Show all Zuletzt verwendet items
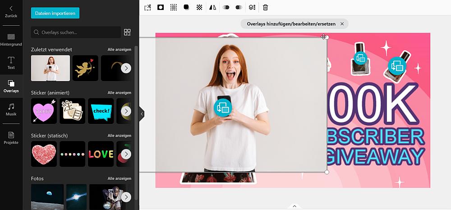Viewport: 451px width, 210px height. (x=120, y=50)
